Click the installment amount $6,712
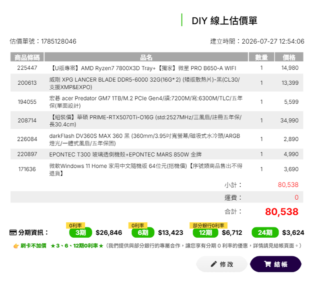 (232, 233)
